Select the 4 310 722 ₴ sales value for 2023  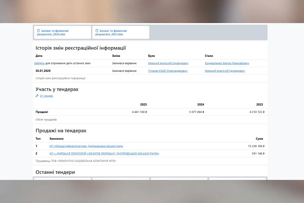coord(257,112)
